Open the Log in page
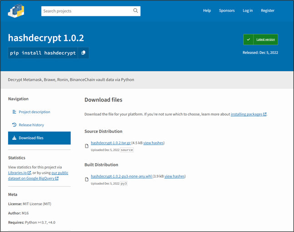The width and height of the screenshot is (294, 232). tap(248, 10)
